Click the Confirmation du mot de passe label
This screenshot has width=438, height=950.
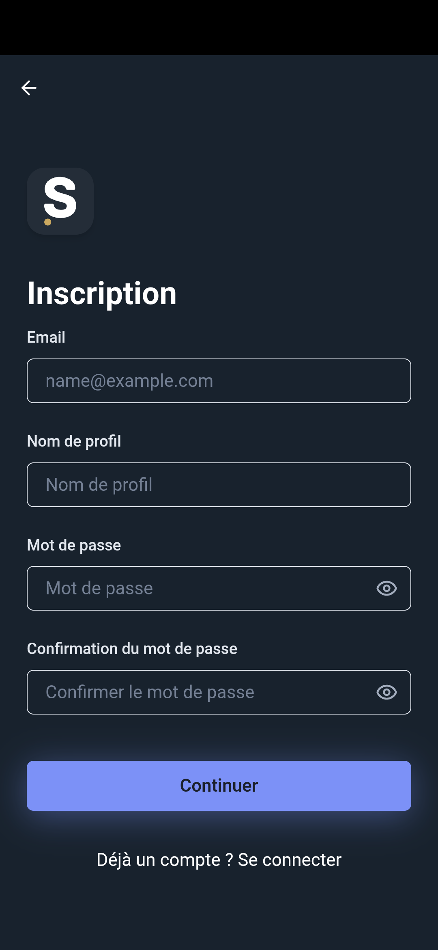(132, 649)
